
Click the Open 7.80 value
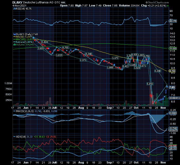click(67, 5)
